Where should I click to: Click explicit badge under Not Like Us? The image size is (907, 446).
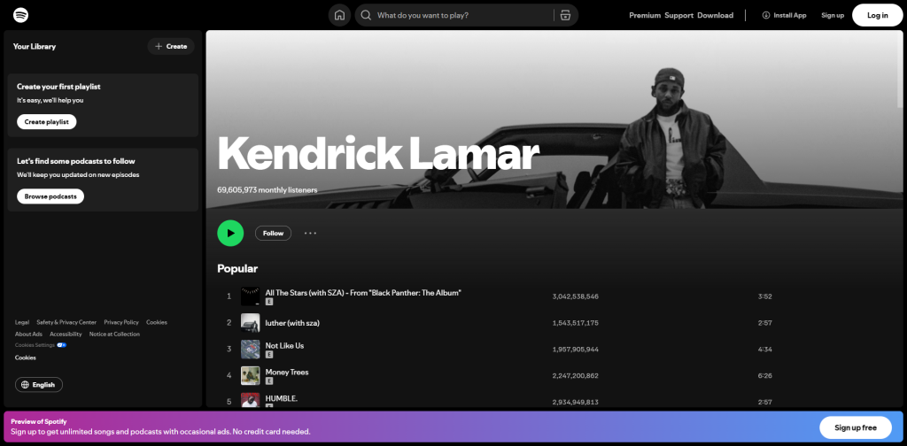pos(269,355)
